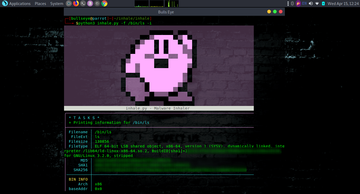Viewport: 360px width, 194px height.
Task: Click the SHA256 label
Action: [x=81, y=170]
